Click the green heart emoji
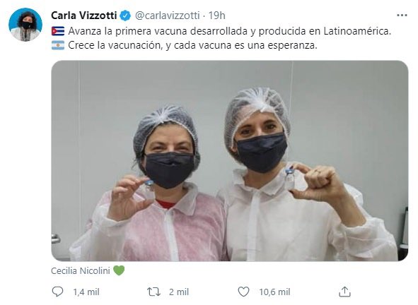This screenshot has width=418, height=305. (119, 270)
